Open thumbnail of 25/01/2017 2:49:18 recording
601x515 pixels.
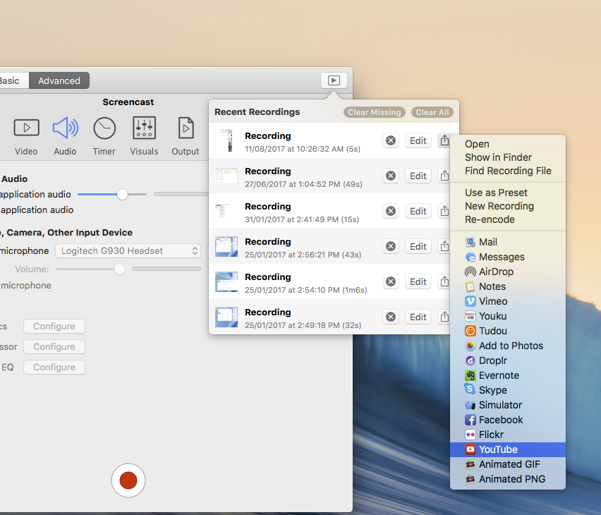[226, 317]
